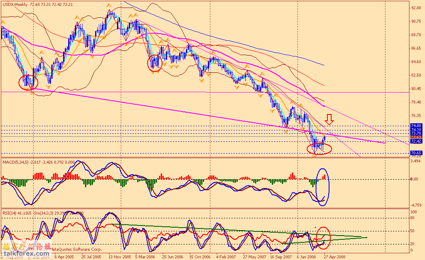Screen dimensions: 425x260
Task: Click the 78.40 price scale value
Action: [416, 102]
